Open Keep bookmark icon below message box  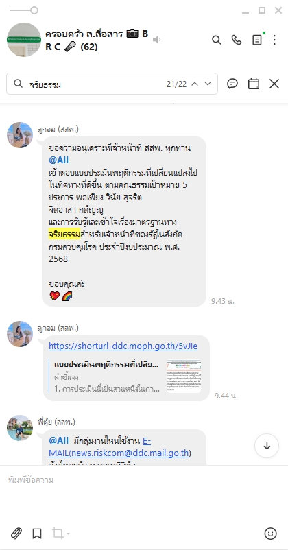37,534
